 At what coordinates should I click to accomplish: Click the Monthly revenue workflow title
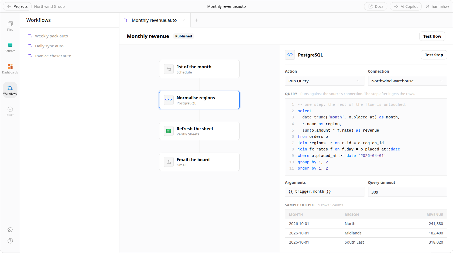pos(148,36)
